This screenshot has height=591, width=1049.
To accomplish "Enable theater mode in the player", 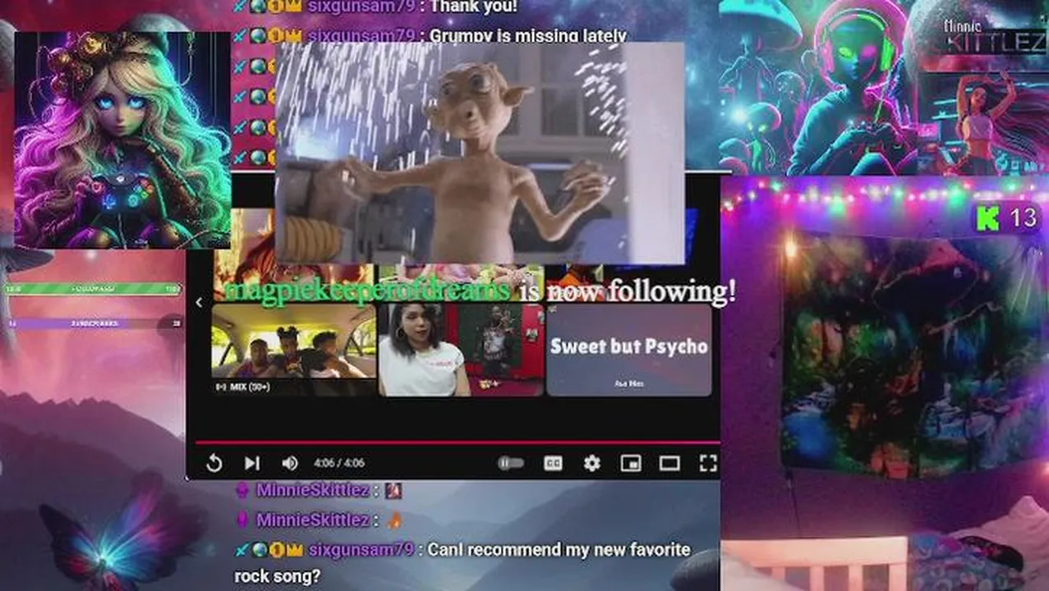I will (669, 463).
